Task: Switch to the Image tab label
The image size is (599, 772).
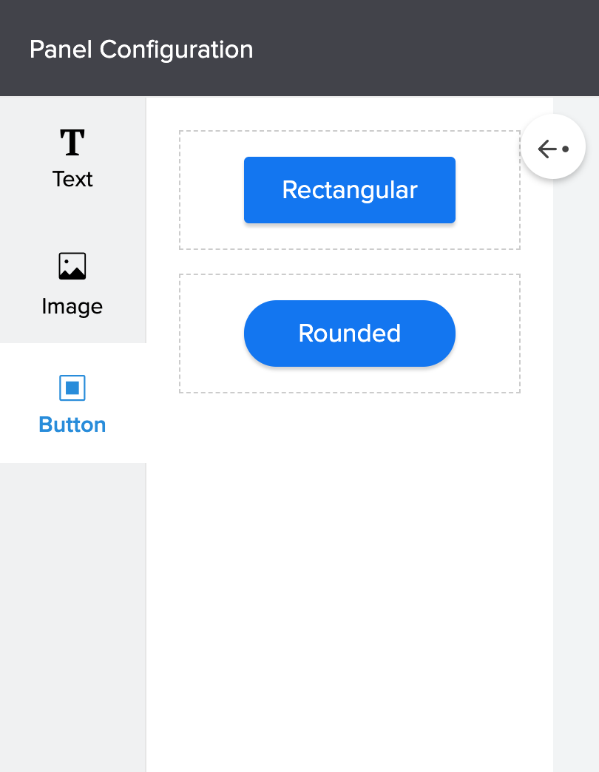Action: pos(72,306)
